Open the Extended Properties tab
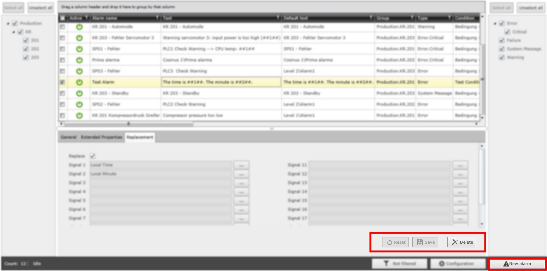This screenshot has width=547, height=271. point(101,137)
